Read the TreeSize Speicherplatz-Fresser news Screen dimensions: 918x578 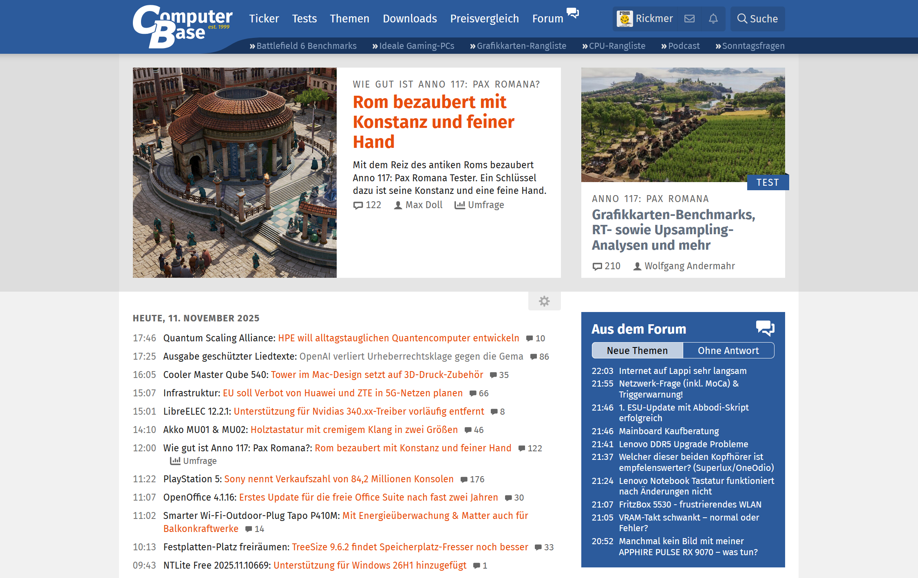pyautogui.click(x=410, y=547)
